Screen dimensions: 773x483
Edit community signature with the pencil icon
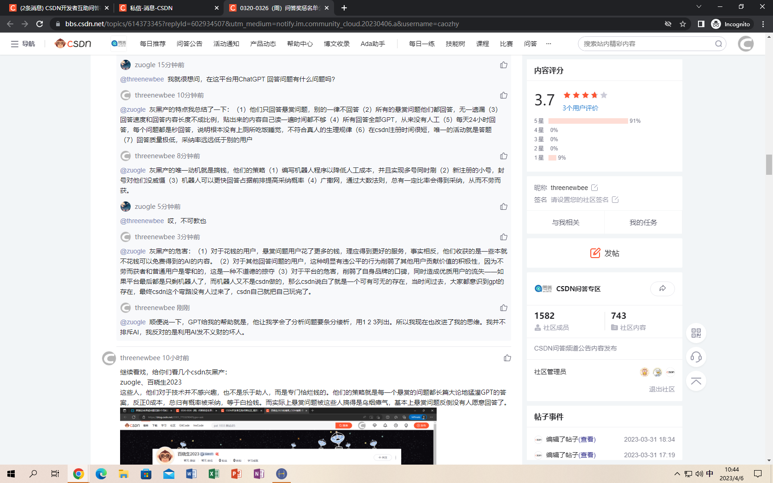(615, 200)
